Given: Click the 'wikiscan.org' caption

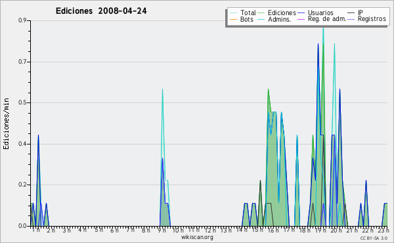Looking at the screenshot, I should click(x=197, y=237).
